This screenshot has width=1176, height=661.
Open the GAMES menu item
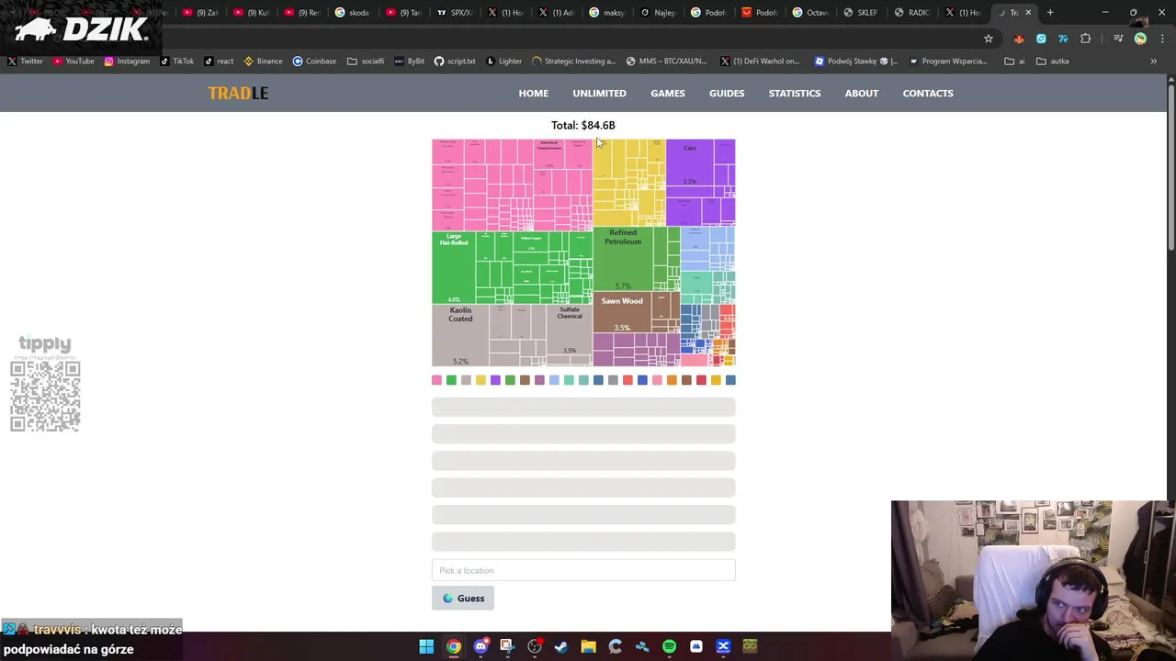pos(668,93)
